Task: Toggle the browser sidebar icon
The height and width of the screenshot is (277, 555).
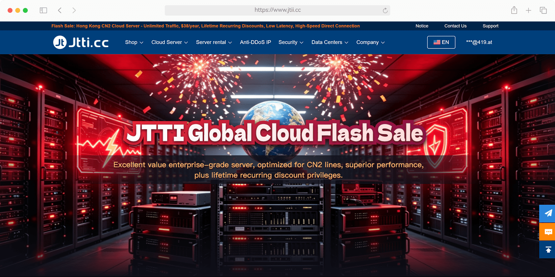Action: [43, 10]
